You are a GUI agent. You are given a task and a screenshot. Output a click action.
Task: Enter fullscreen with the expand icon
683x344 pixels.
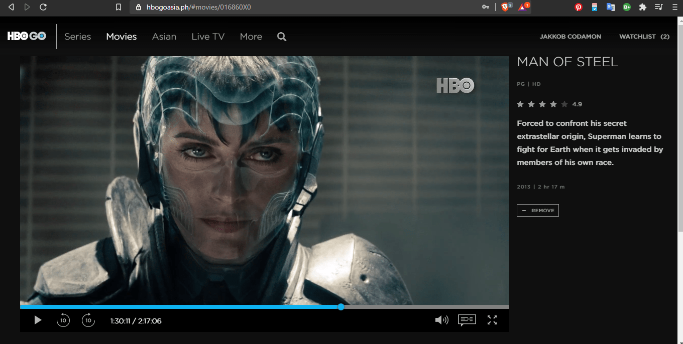492,319
